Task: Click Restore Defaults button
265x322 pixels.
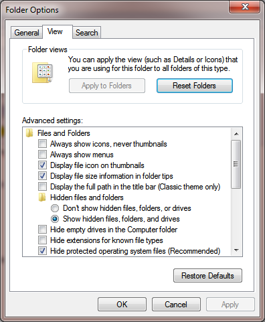Action: (207, 276)
